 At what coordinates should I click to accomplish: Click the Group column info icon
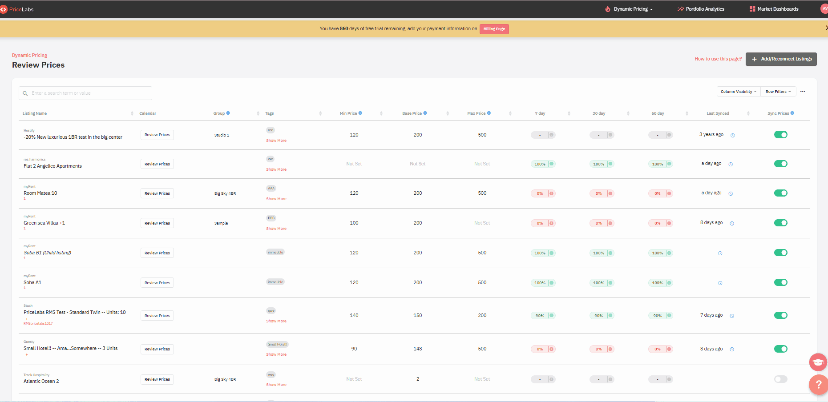pyautogui.click(x=228, y=113)
